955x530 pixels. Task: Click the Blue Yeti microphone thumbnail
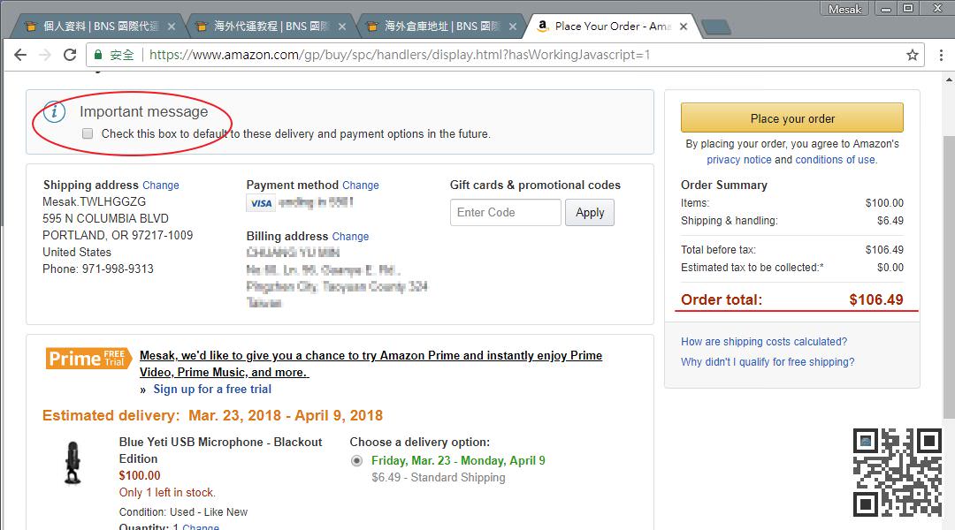pyautogui.click(x=73, y=461)
